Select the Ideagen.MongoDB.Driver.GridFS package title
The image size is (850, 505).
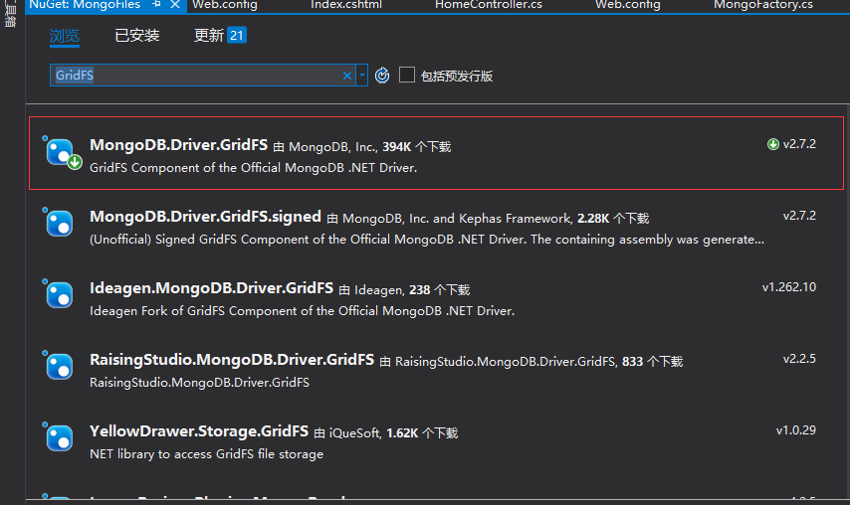point(211,288)
